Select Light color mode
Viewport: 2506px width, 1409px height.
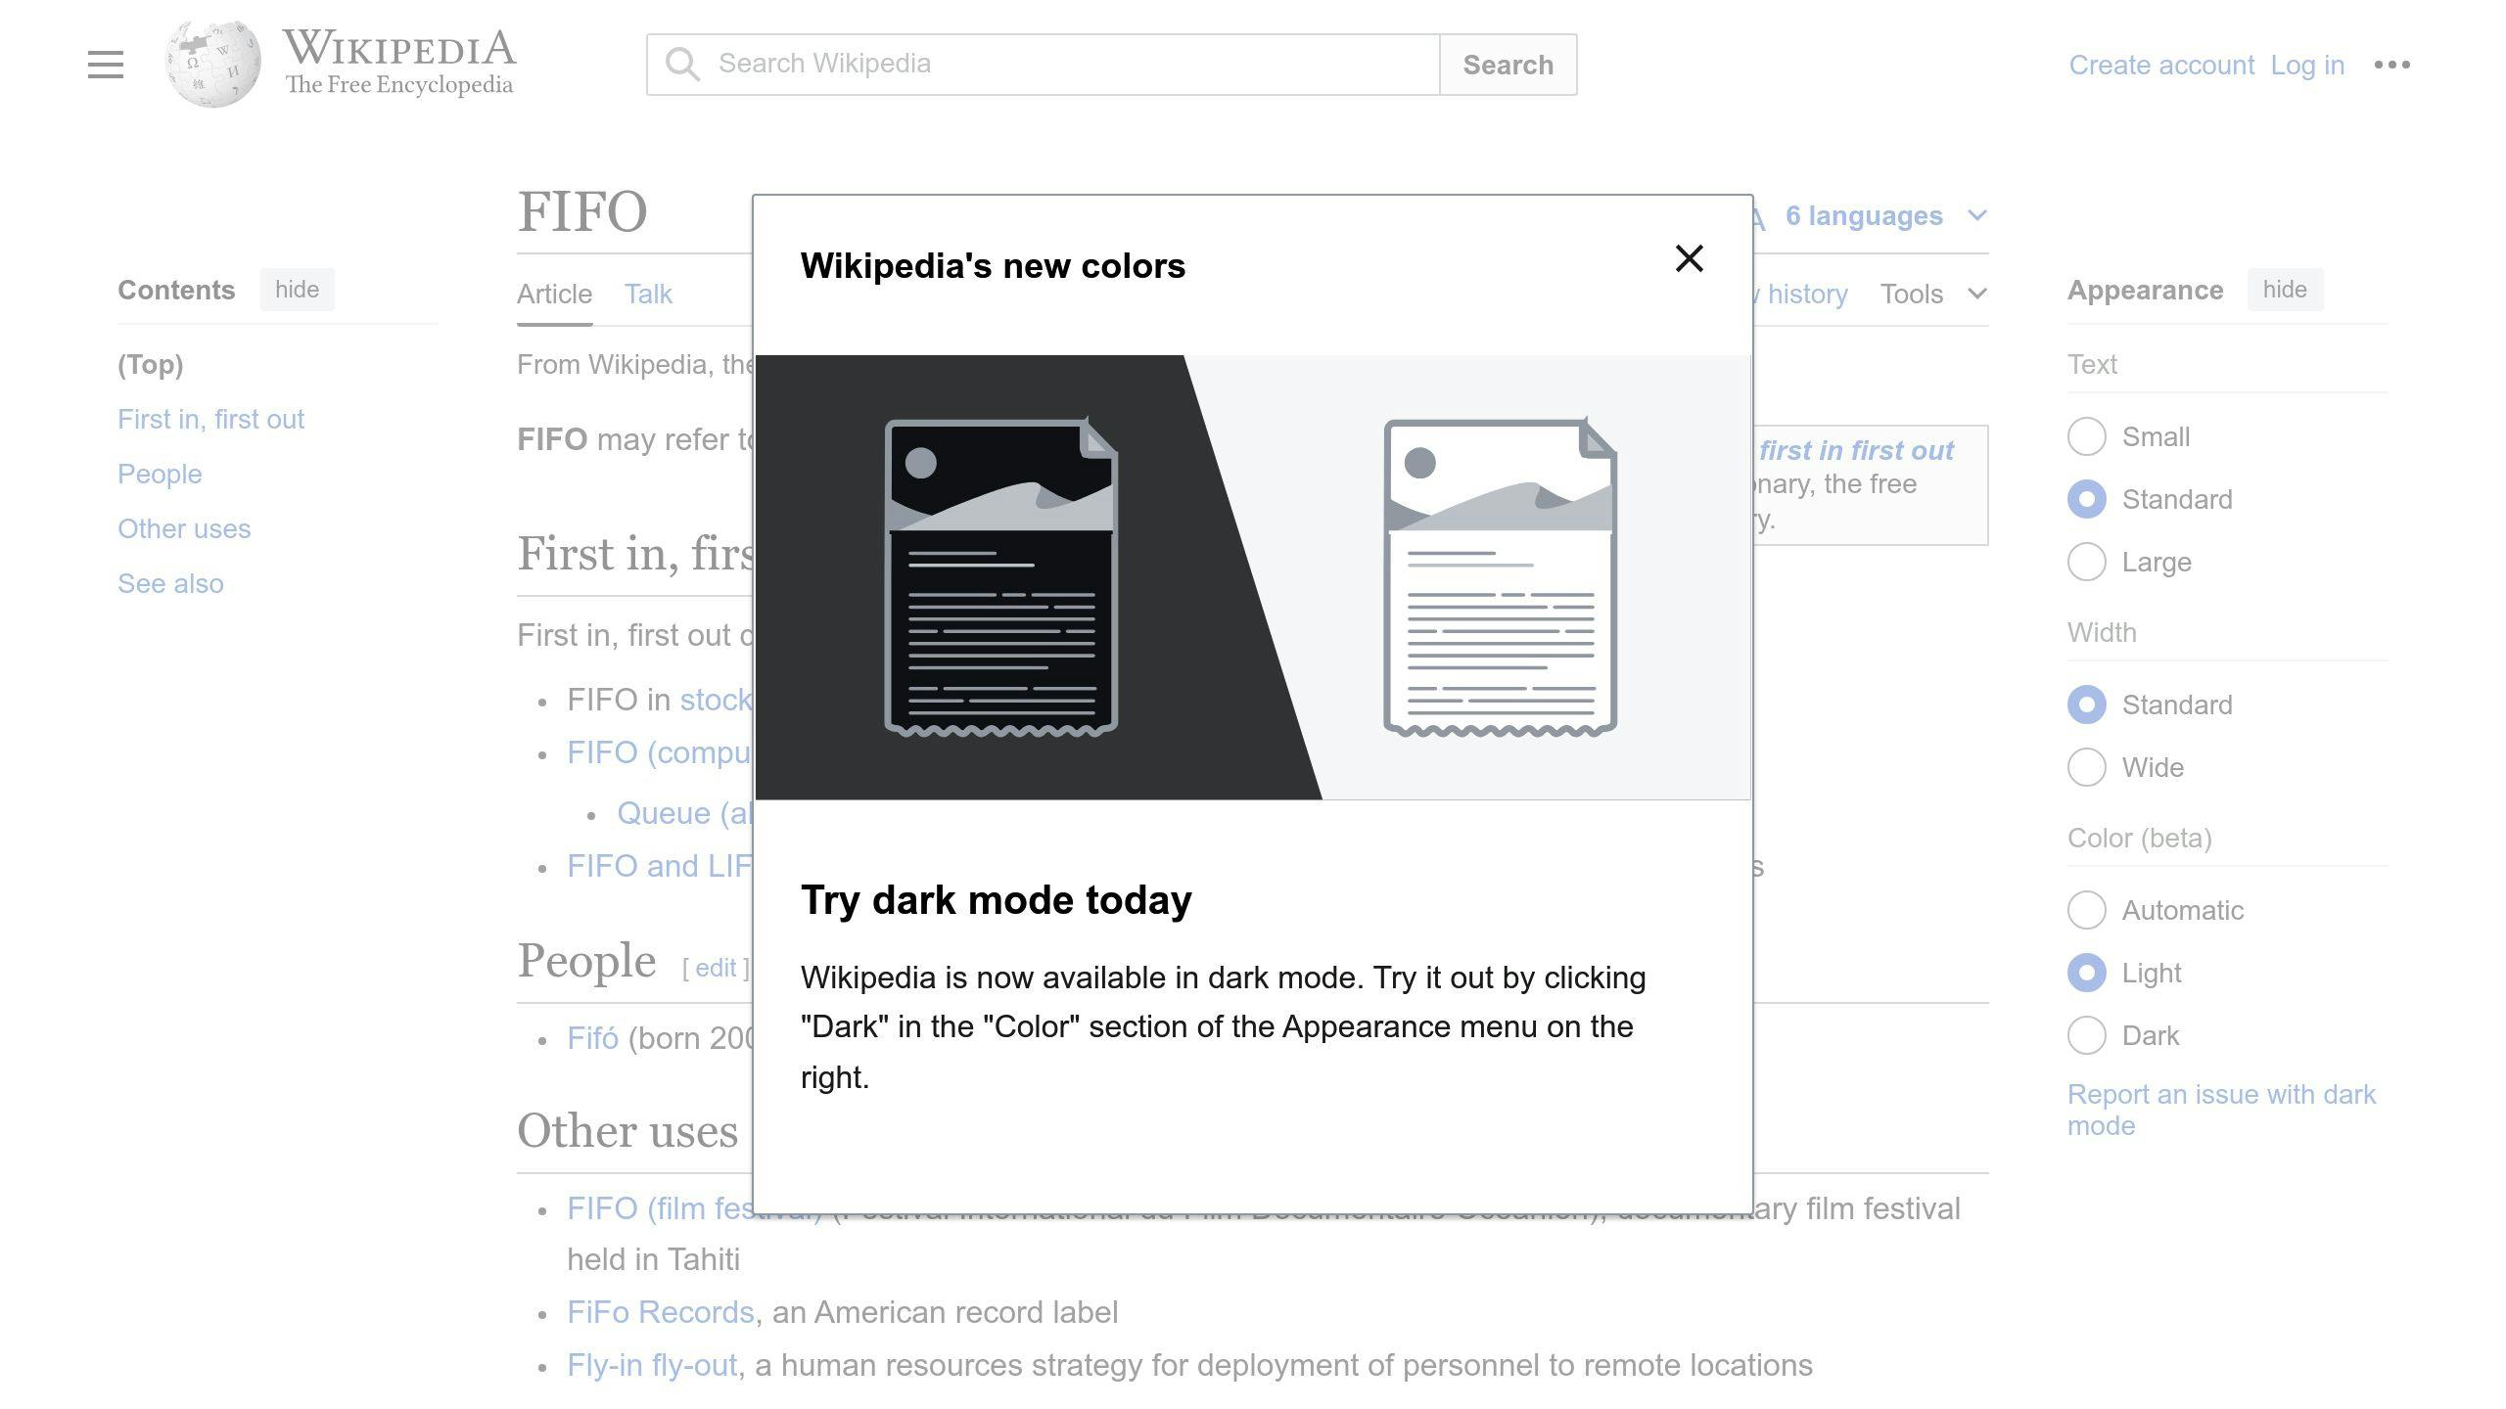(x=2086, y=973)
